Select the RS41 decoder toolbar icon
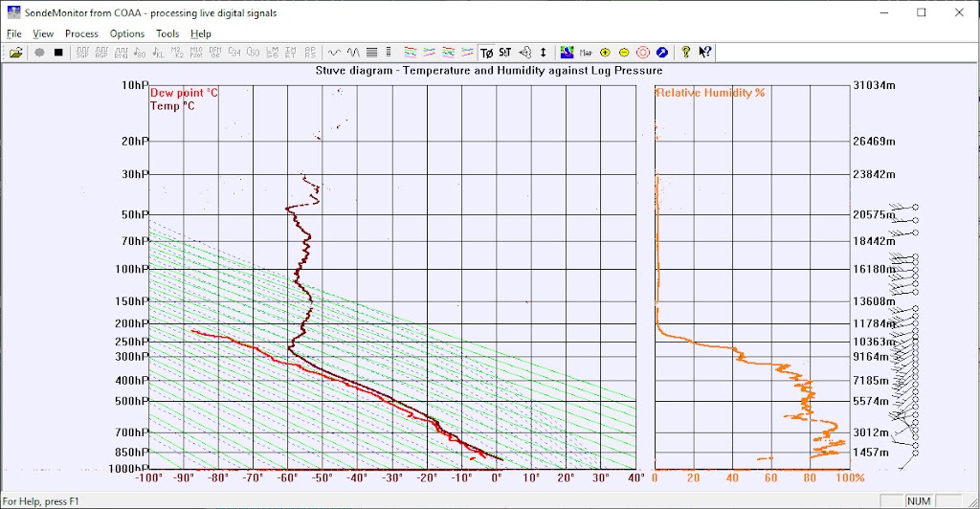This screenshot has width=980, height=509. click(121, 53)
